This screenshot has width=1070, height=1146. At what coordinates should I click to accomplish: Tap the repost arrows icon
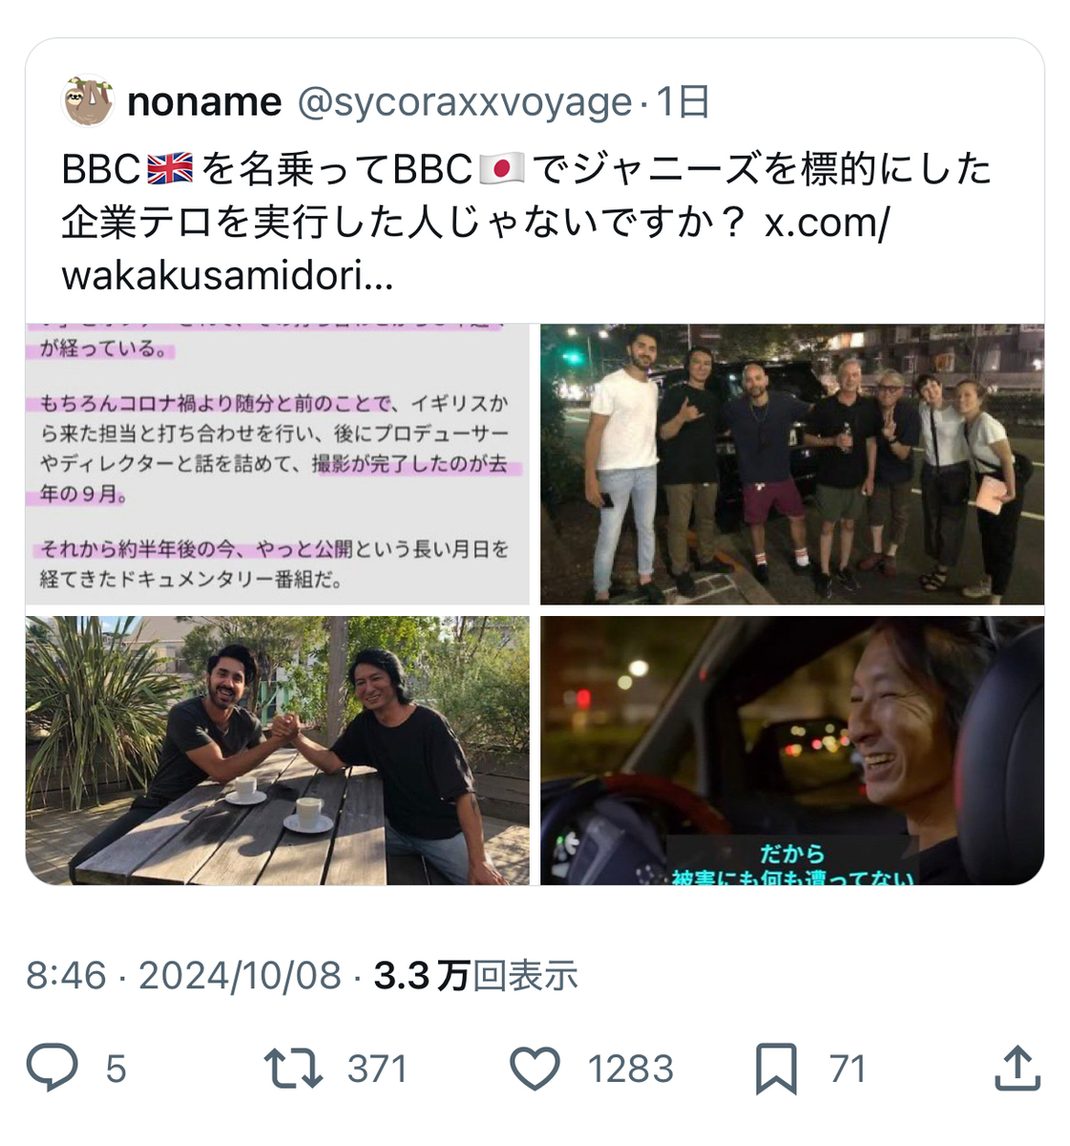(x=293, y=1069)
